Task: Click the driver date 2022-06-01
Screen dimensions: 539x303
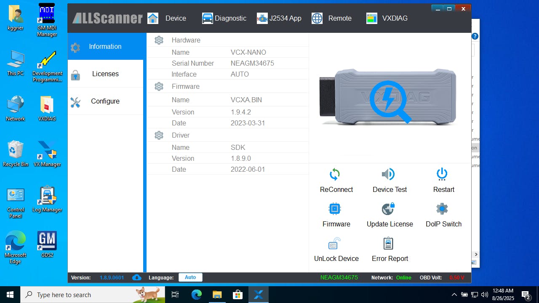Action: pyautogui.click(x=248, y=169)
